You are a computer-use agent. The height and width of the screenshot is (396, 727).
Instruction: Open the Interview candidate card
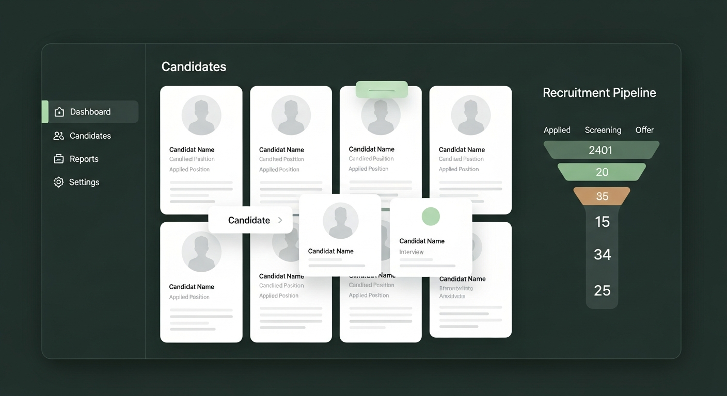coord(431,242)
